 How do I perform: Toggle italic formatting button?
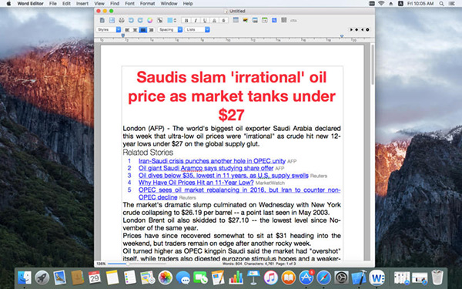click(x=196, y=20)
